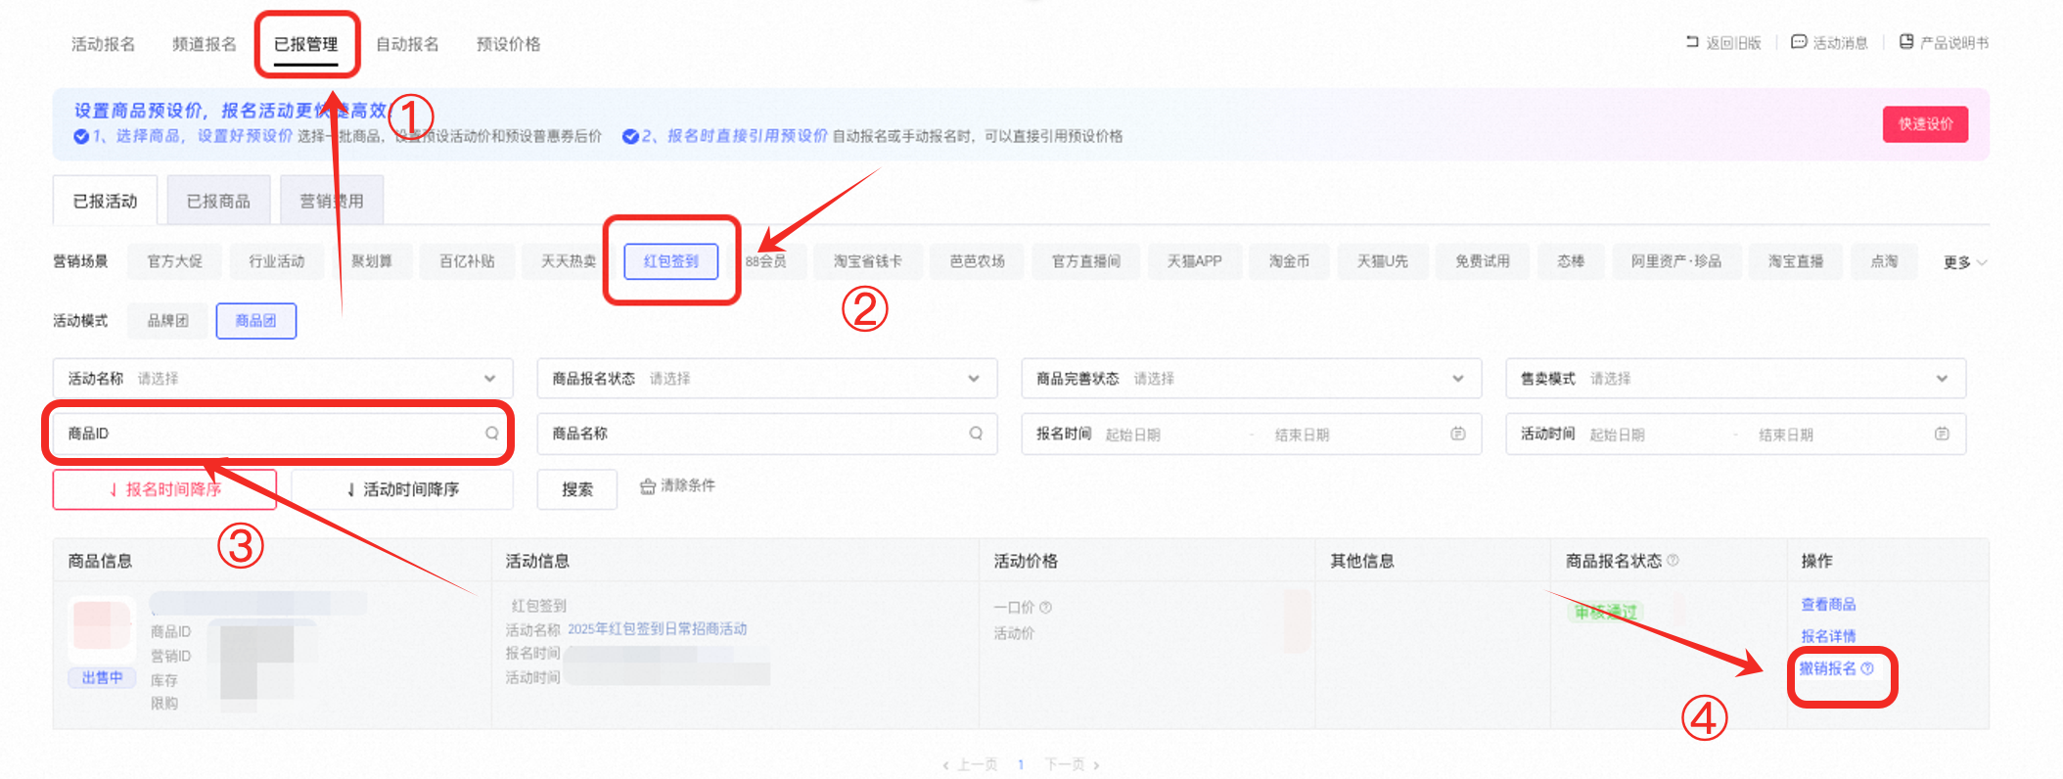This screenshot has width=2063, height=779.
Task: Filter scene by 88会员
Action: (x=765, y=261)
